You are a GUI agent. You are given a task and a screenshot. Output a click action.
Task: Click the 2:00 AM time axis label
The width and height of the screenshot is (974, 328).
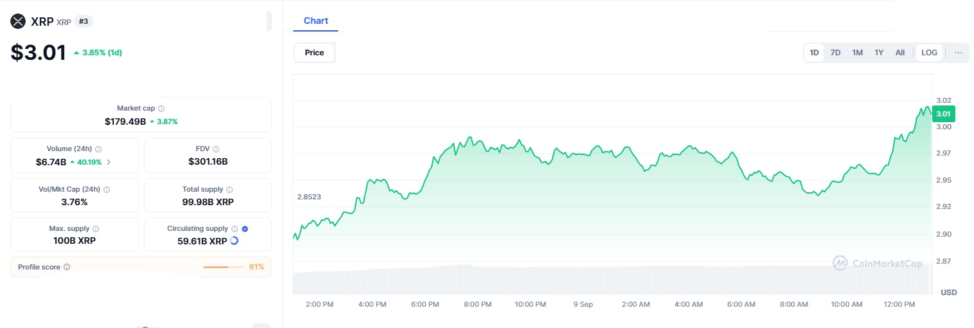point(635,304)
